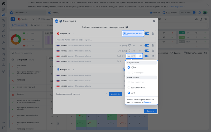Toggle the Москва XML 100 region switch
211x132 pixels.
tap(147, 45)
